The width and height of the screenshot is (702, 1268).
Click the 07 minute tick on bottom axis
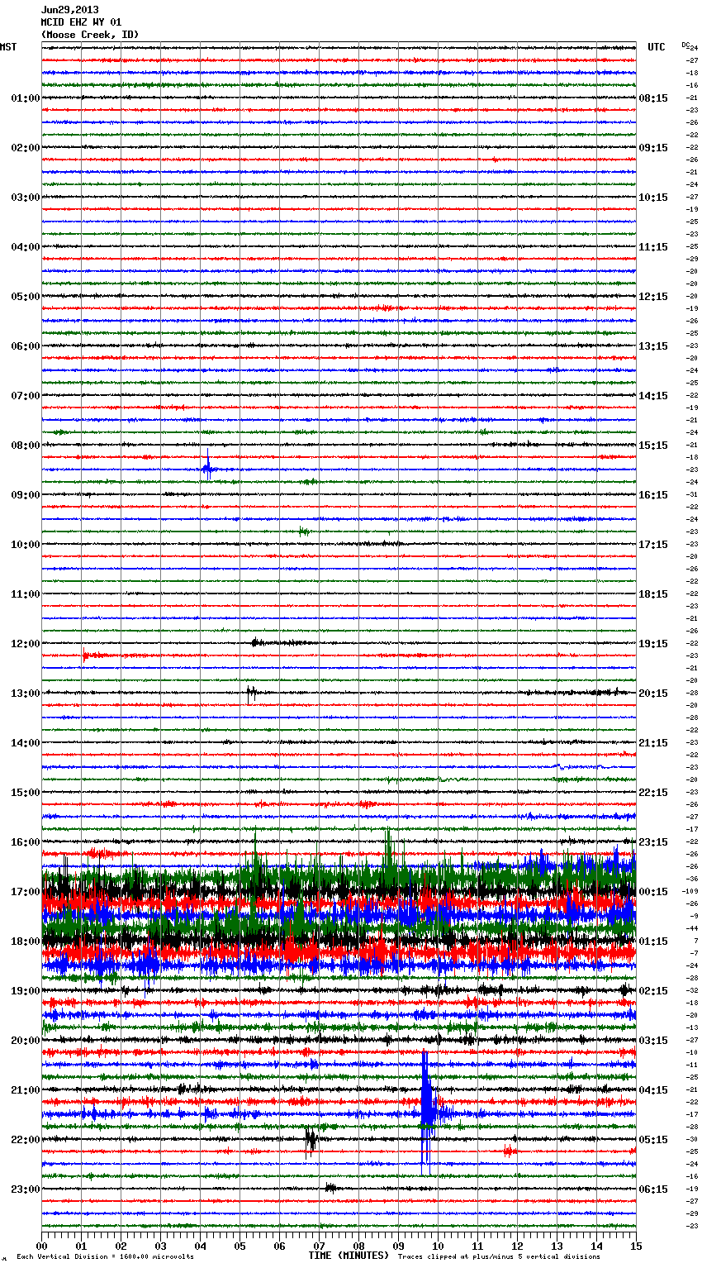319,1246
